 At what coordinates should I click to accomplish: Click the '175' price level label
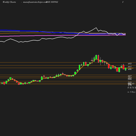point(130,85)
